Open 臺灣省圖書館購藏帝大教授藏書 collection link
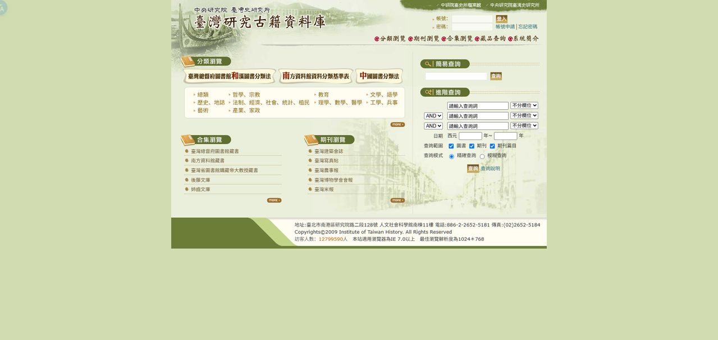 225,170
